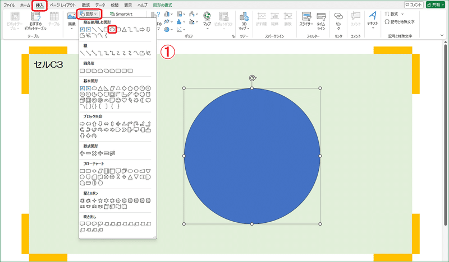The image size is (449, 262).
Task: Select the Insert tab
Action: point(39,6)
